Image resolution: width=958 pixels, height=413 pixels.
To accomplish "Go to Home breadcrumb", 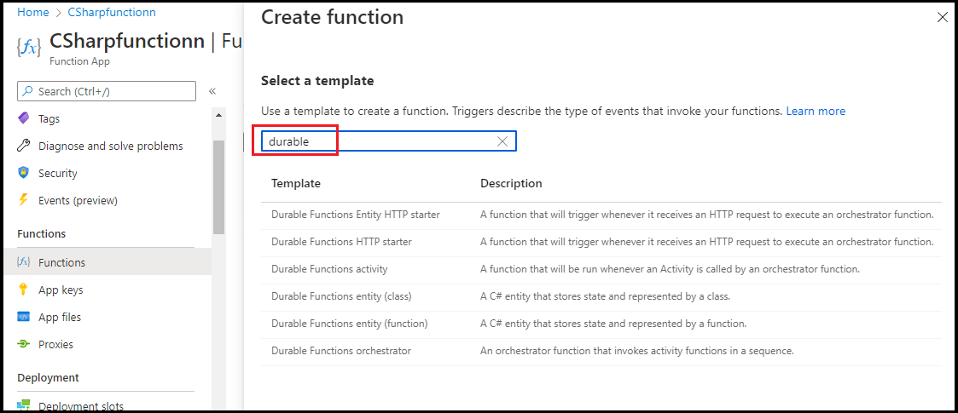I will coord(33,12).
